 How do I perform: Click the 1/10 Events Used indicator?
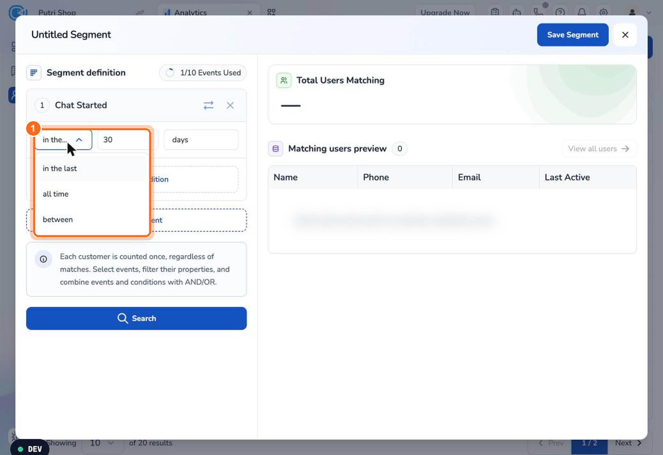point(203,73)
